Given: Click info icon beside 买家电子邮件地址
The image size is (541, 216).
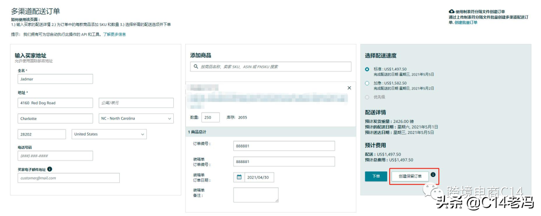Looking at the screenshot, I should pyautogui.click(x=50, y=169).
